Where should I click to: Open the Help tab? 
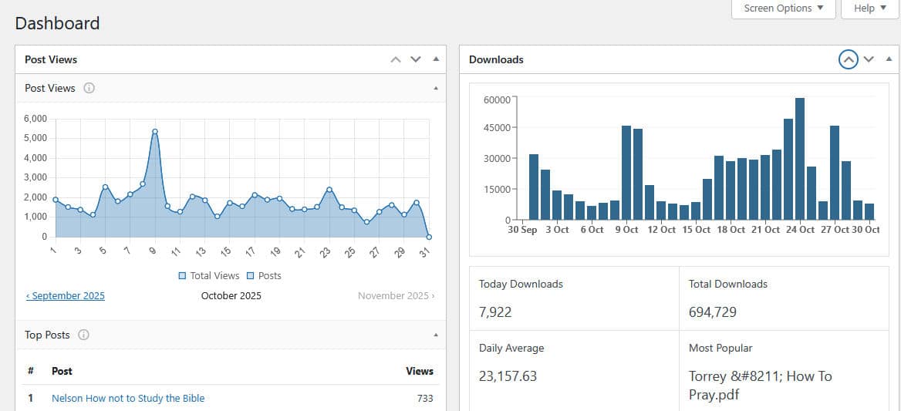869,8
